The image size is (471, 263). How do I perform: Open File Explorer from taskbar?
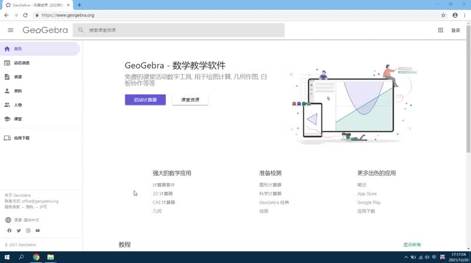pos(51,257)
